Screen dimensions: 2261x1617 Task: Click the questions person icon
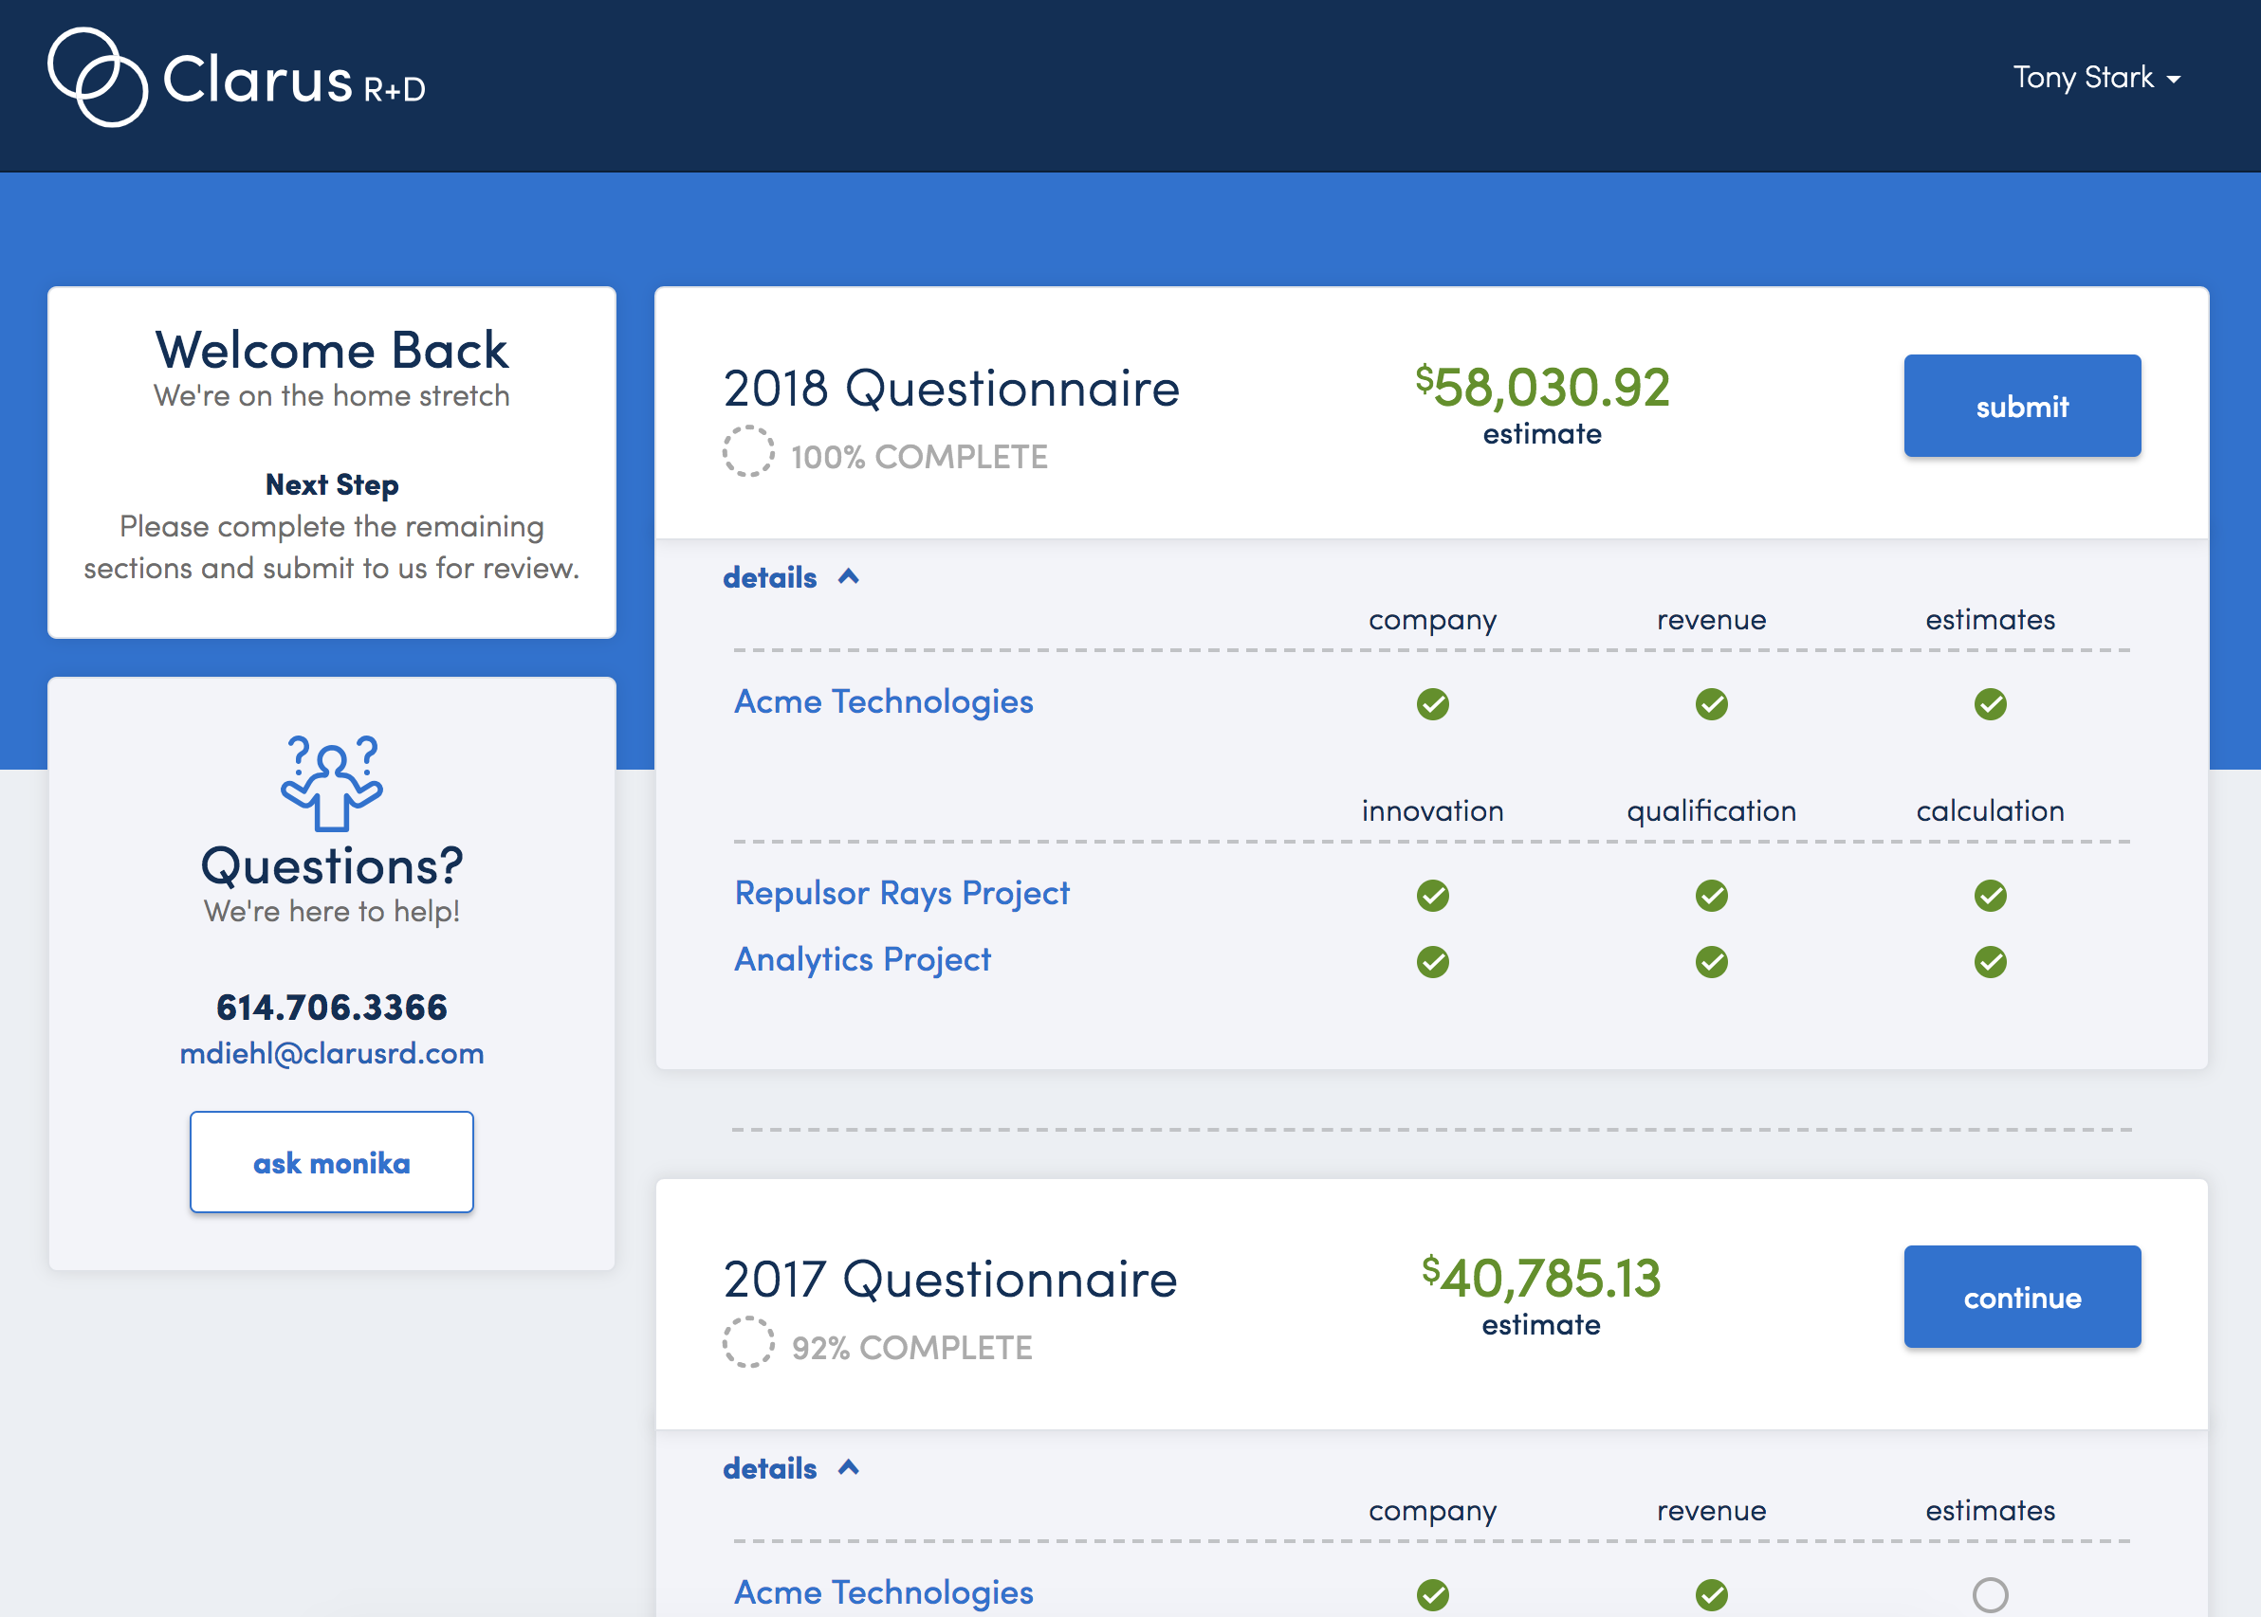(x=332, y=783)
